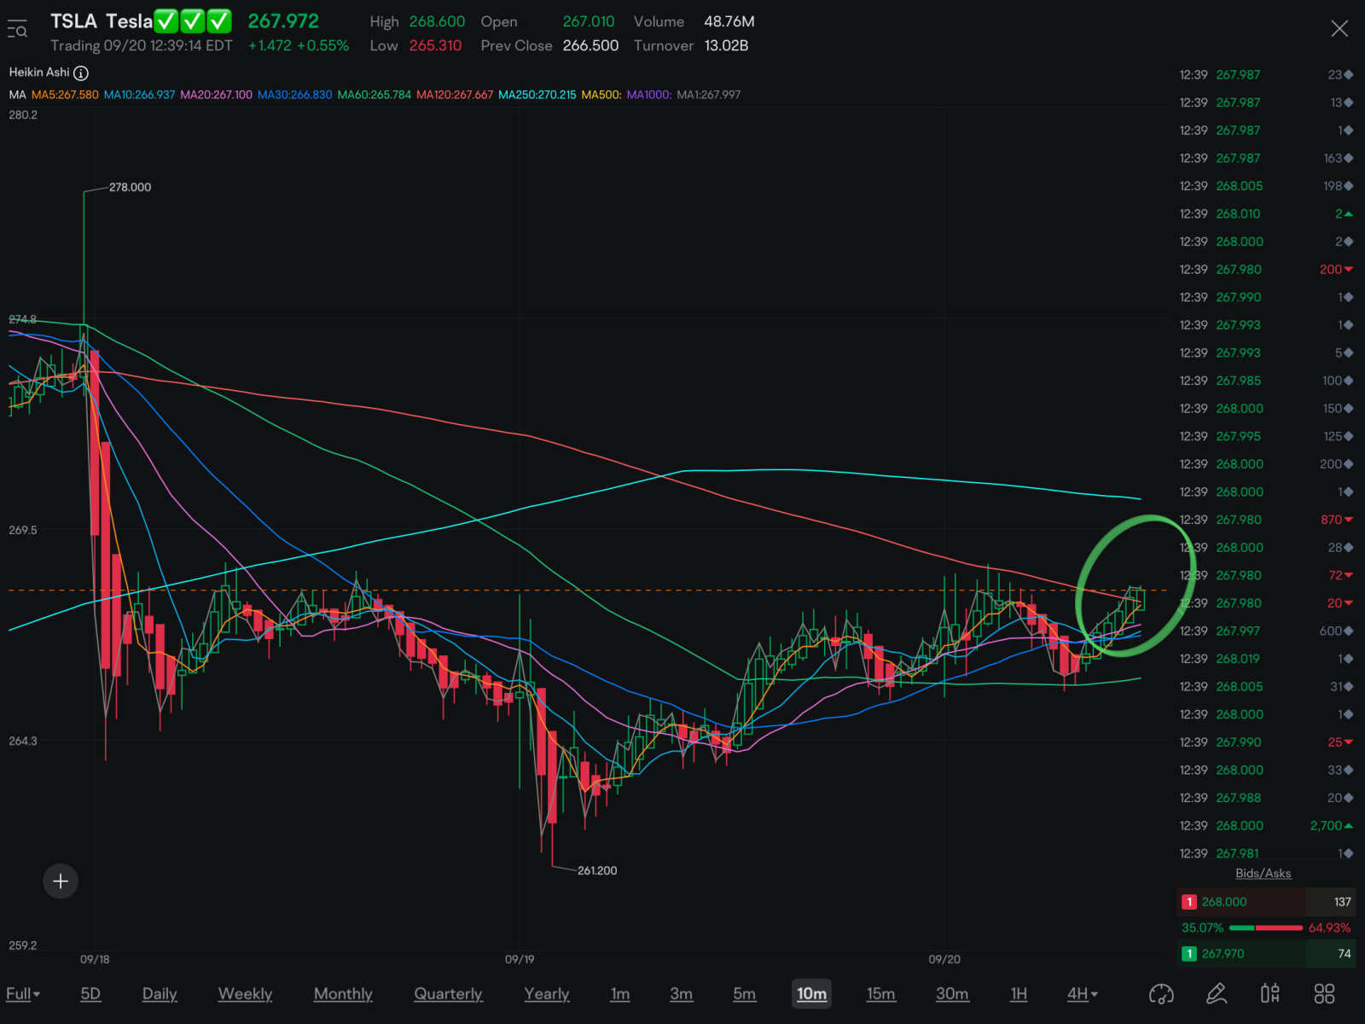Open the Bids/Asks link
Image resolution: width=1365 pixels, height=1024 pixels.
tap(1263, 873)
